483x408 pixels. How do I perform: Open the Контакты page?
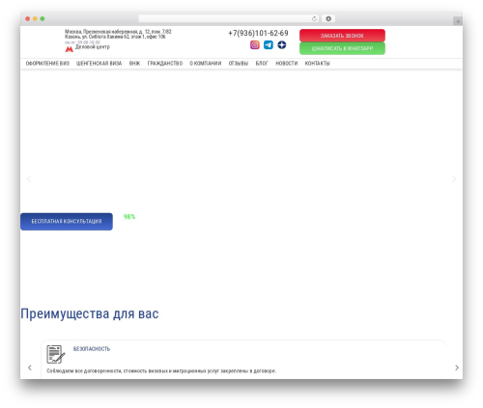tap(317, 64)
